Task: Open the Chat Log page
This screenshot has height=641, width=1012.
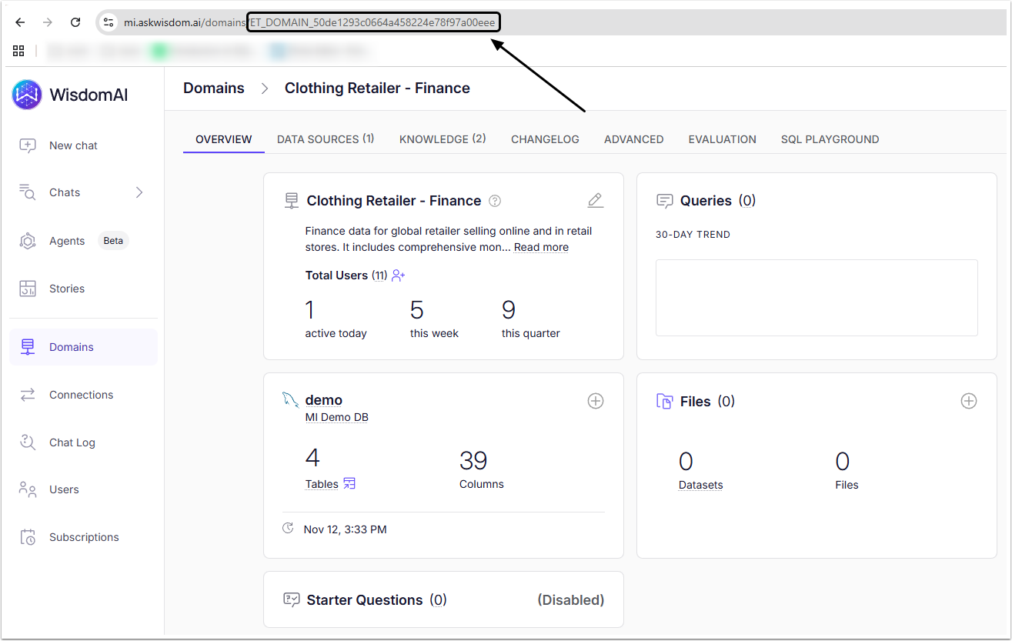Action: click(x=72, y=442)
